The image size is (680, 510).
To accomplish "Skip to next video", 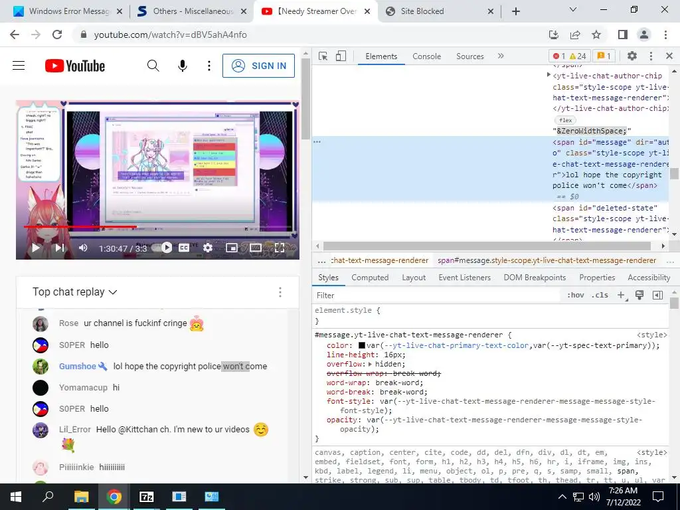I will point(60,248).
